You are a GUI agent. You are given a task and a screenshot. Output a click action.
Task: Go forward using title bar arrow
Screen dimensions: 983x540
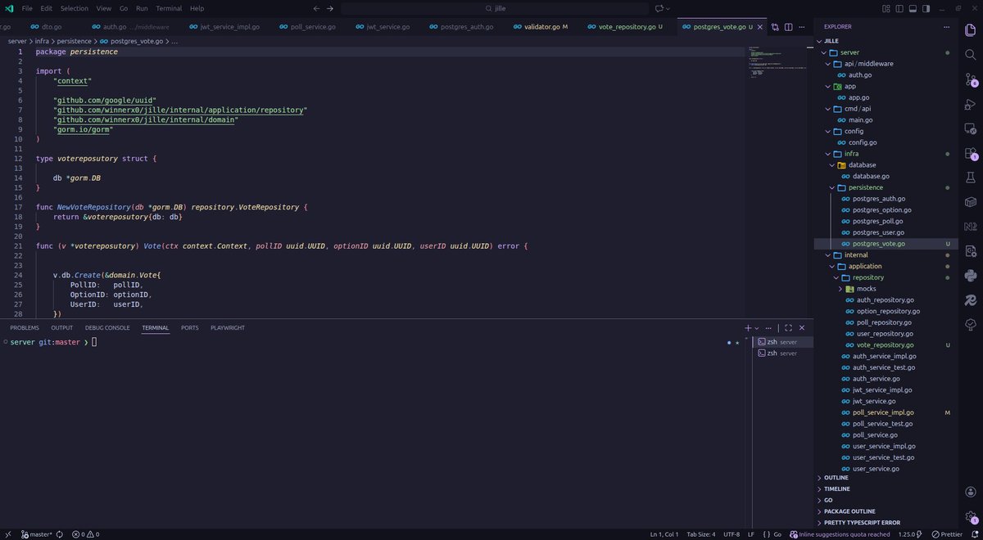click(330, 8)
